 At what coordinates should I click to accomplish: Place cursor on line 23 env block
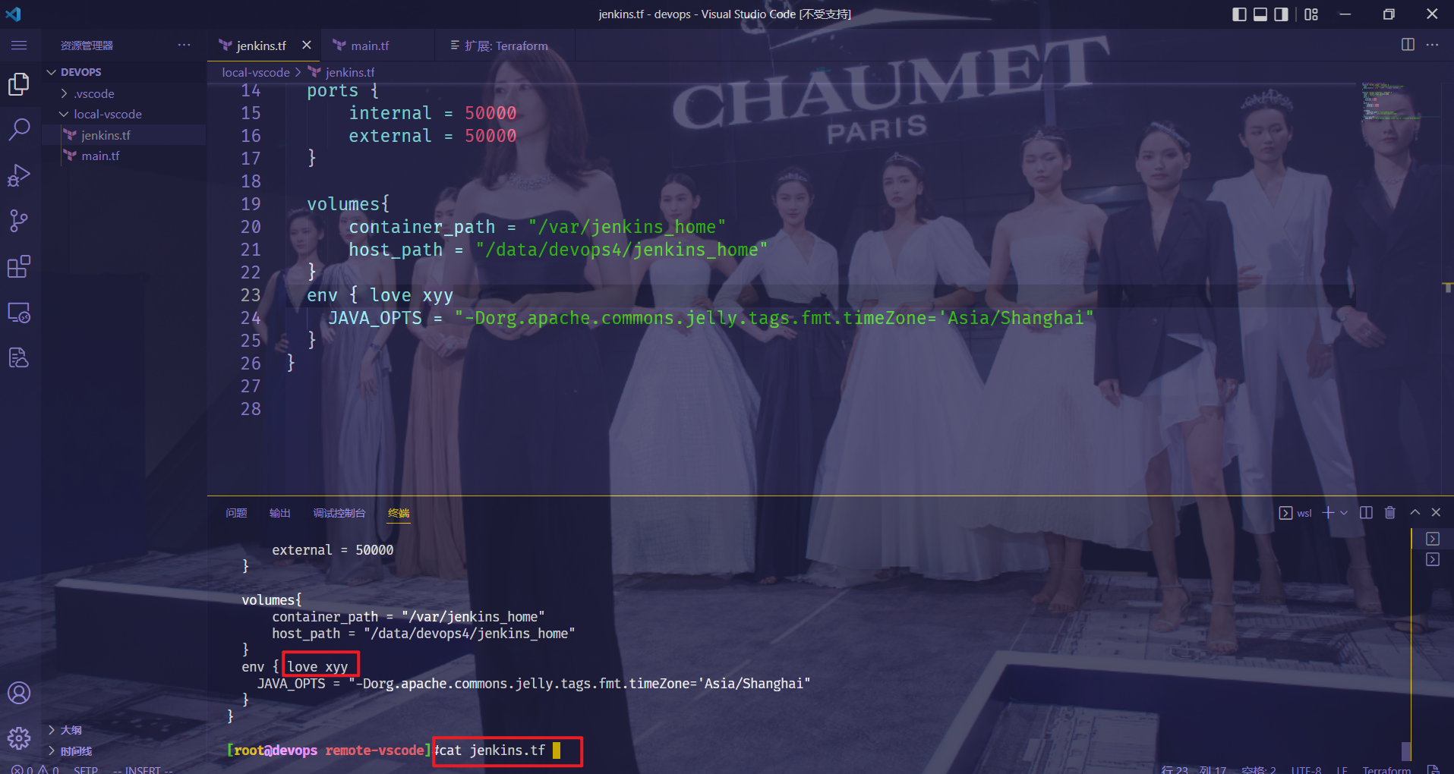[380, 295]
